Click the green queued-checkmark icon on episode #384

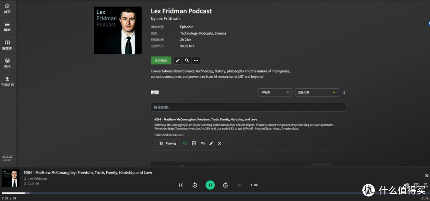[185, 143]
